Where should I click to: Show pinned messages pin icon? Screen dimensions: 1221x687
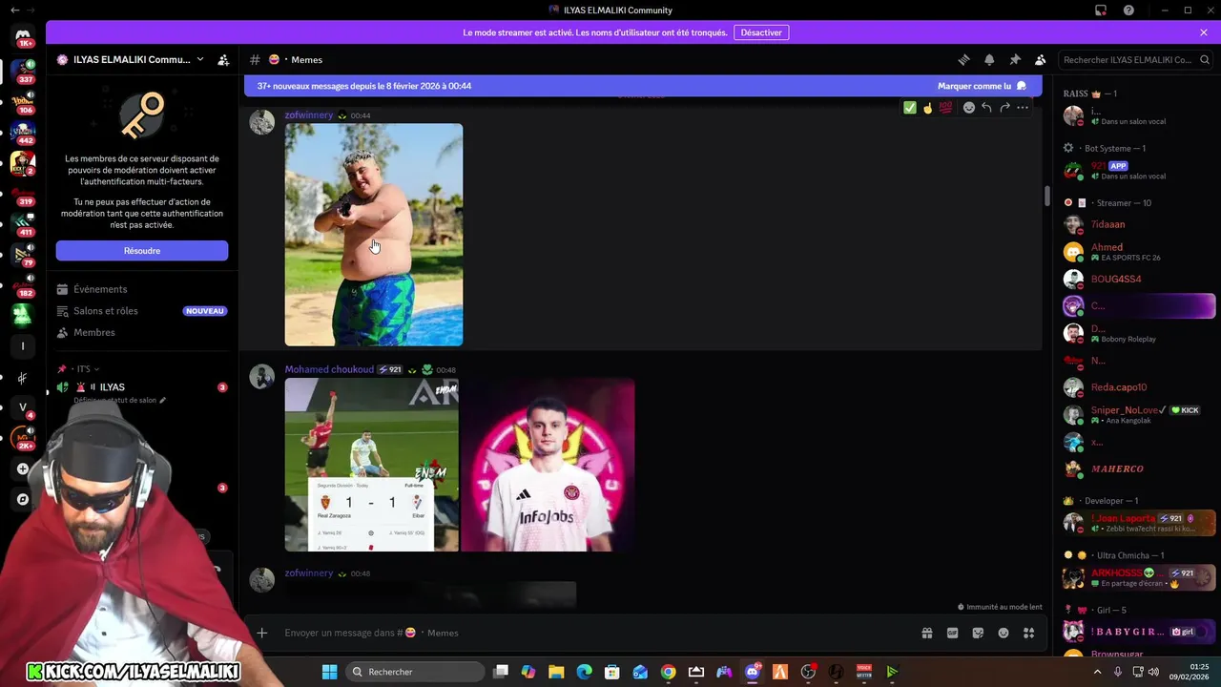[x=1015, y=59]
